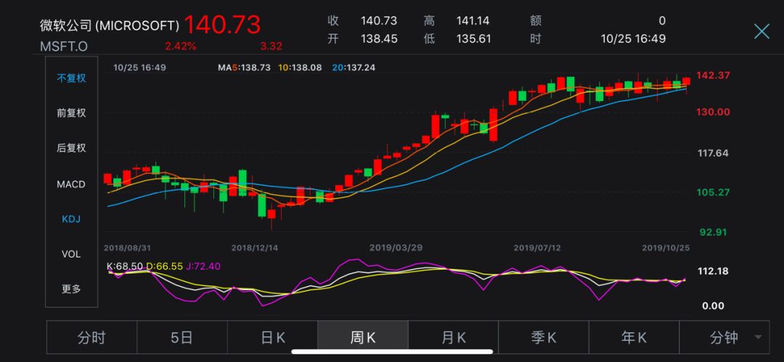784x362 pixels.
Task: Click the 2019/03/29 date label
Action: pyautogui.click(x=396, y=247)
